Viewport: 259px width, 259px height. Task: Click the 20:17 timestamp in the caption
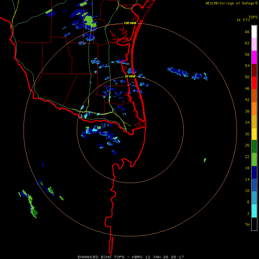click(178, 257)
